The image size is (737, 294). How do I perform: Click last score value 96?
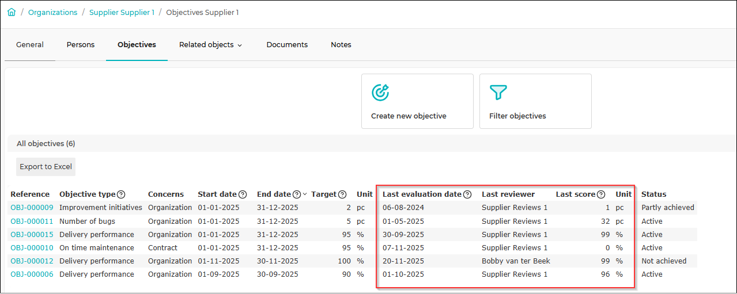point(605,274)
